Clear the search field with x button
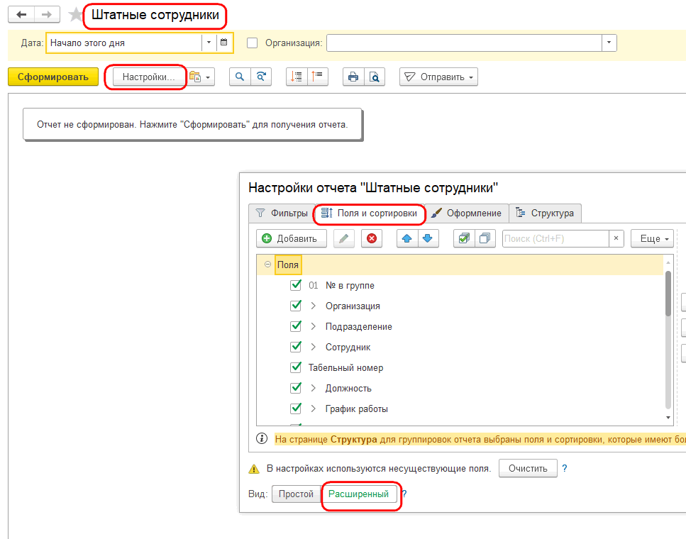The height and width of the screenshot is (539, 686). point(616,238)
